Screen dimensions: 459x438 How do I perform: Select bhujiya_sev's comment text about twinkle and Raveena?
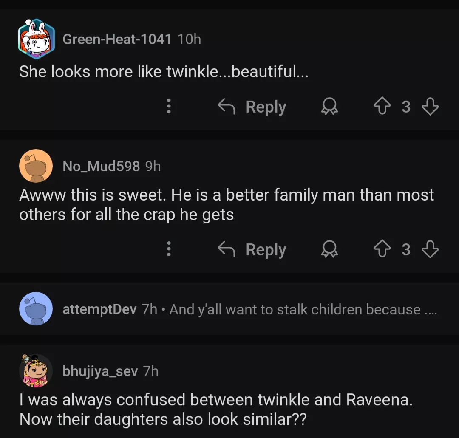[216, 410]
